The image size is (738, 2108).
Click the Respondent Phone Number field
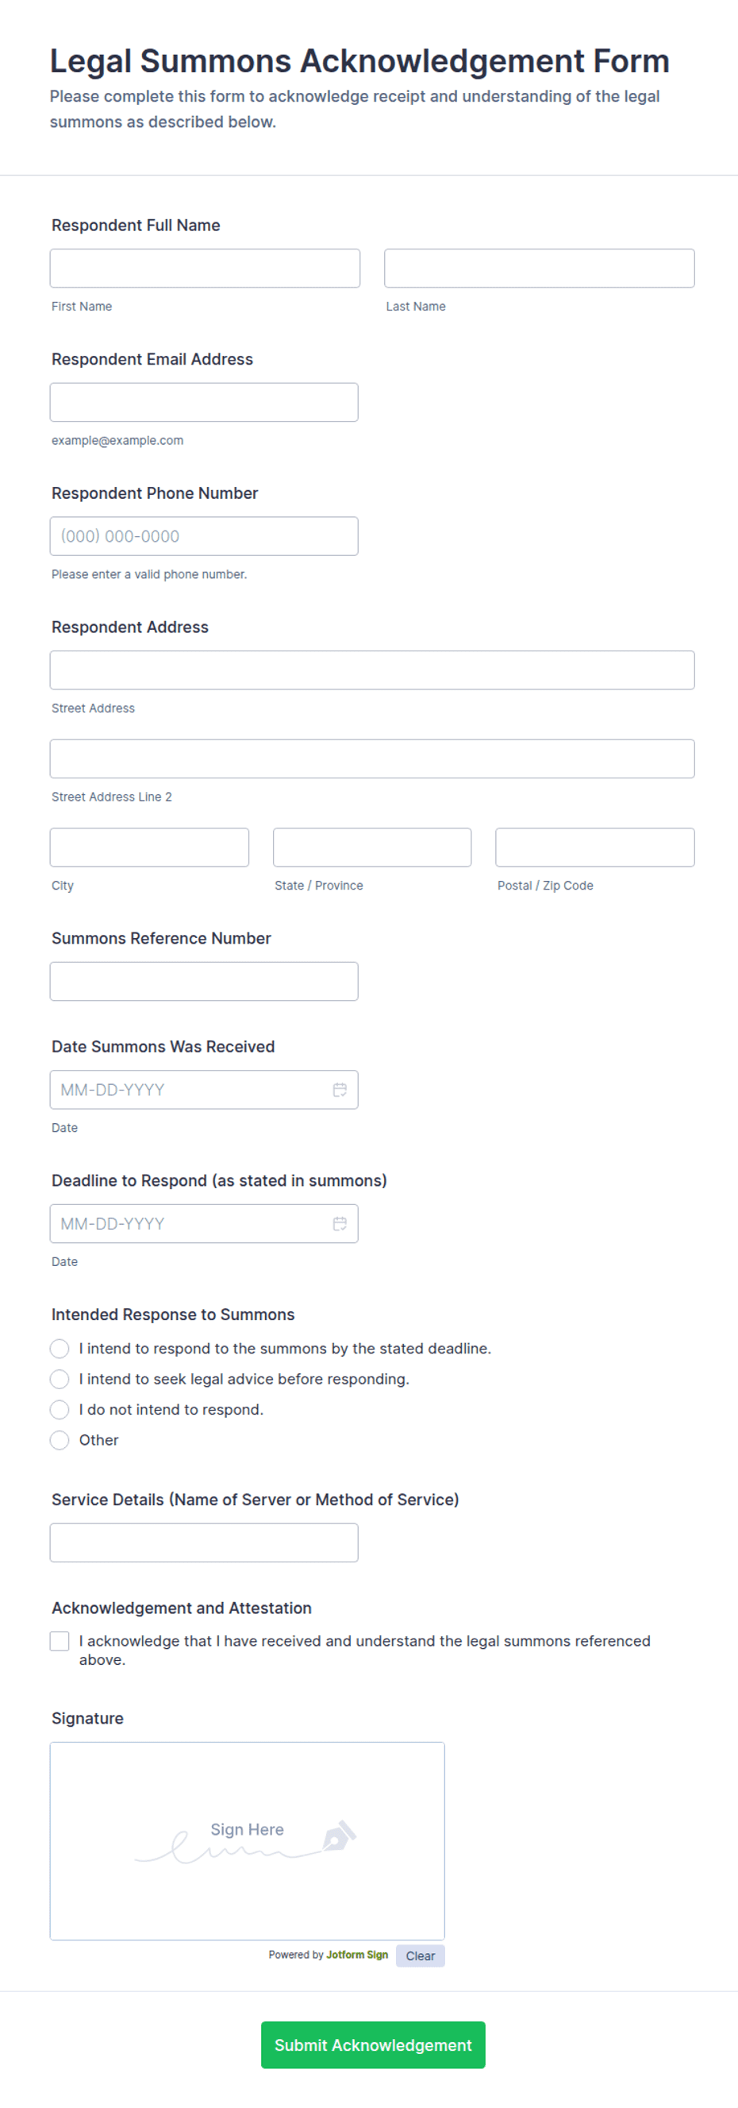(203, 536)
